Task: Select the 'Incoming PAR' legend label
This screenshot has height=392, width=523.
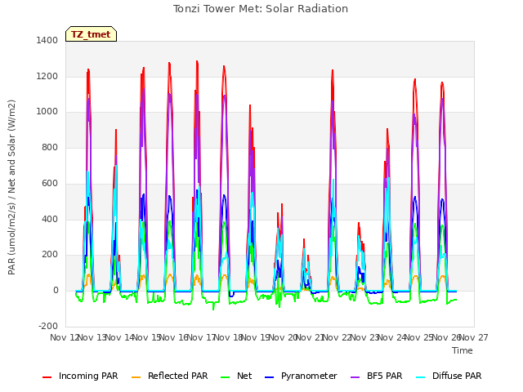Action: (x=88, y=376)
